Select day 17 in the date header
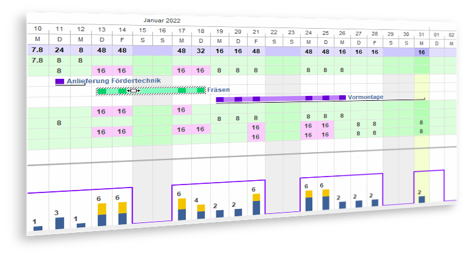The height and width of the screenshot is (259, 467). (182, 31)
